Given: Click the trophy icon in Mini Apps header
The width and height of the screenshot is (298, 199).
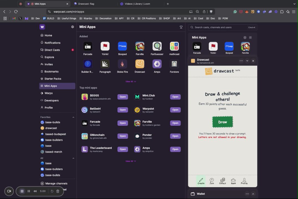Looking at the screenshot, I should point(181,27).
